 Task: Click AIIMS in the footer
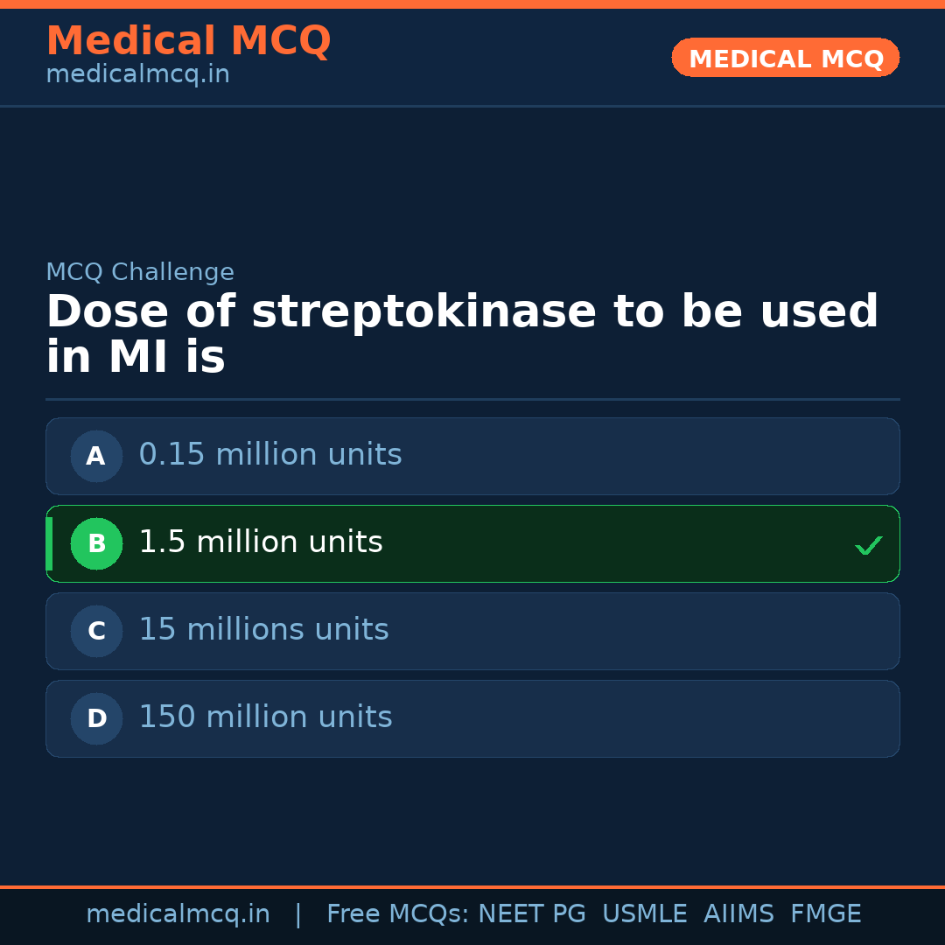point(738,914)
